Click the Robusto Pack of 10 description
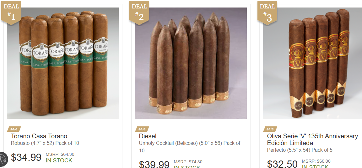Screen dimensions: 362x168 (45, 143)
